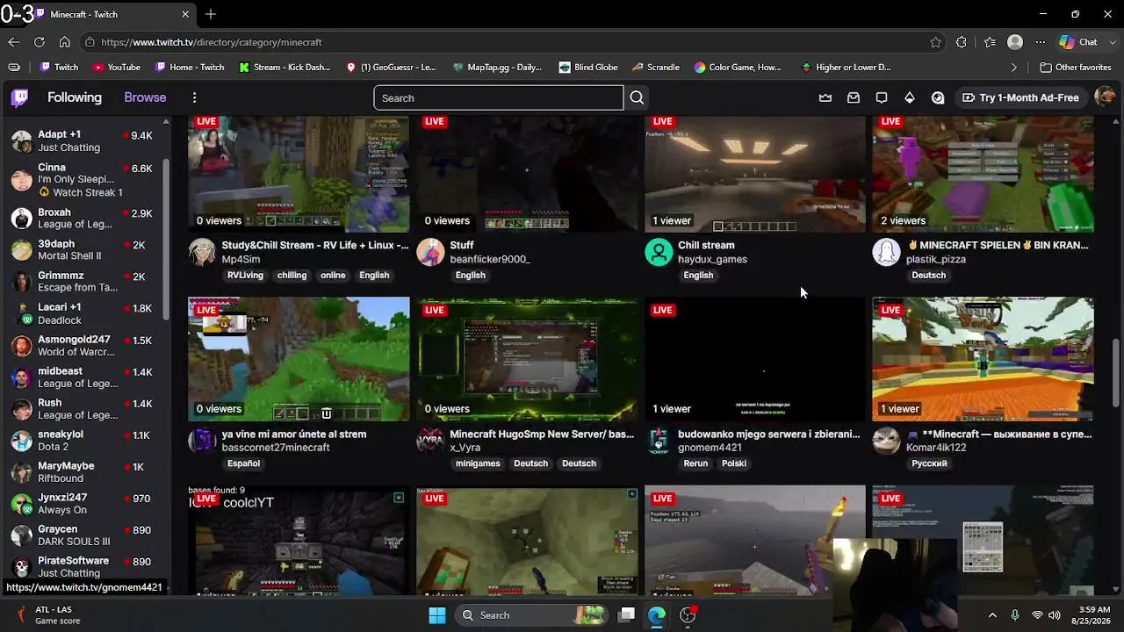Click basscornet27minecraft's channel avatar

tap(202, 441)
